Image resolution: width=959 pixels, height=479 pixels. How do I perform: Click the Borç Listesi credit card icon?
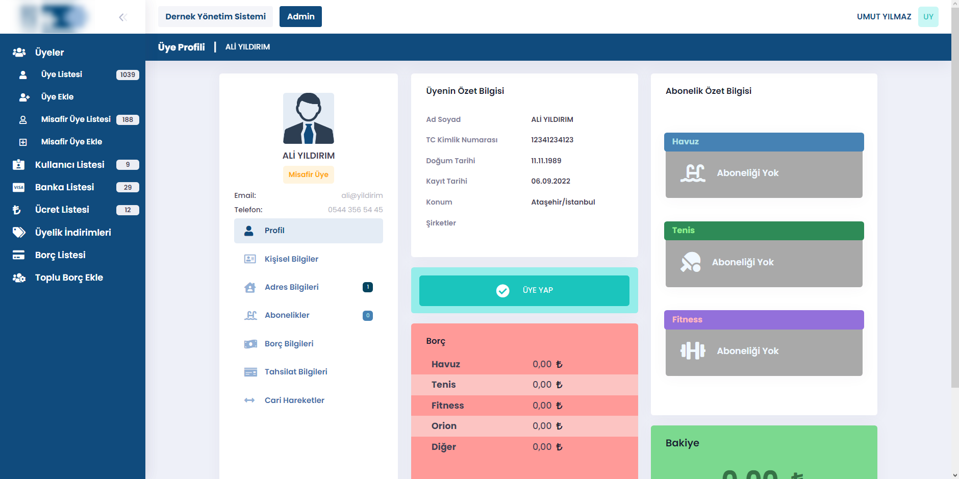(19, 255)
